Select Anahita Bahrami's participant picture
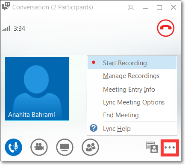Viewport: 185px width, 165px height. pyautogui.click(x=37, y=89)
